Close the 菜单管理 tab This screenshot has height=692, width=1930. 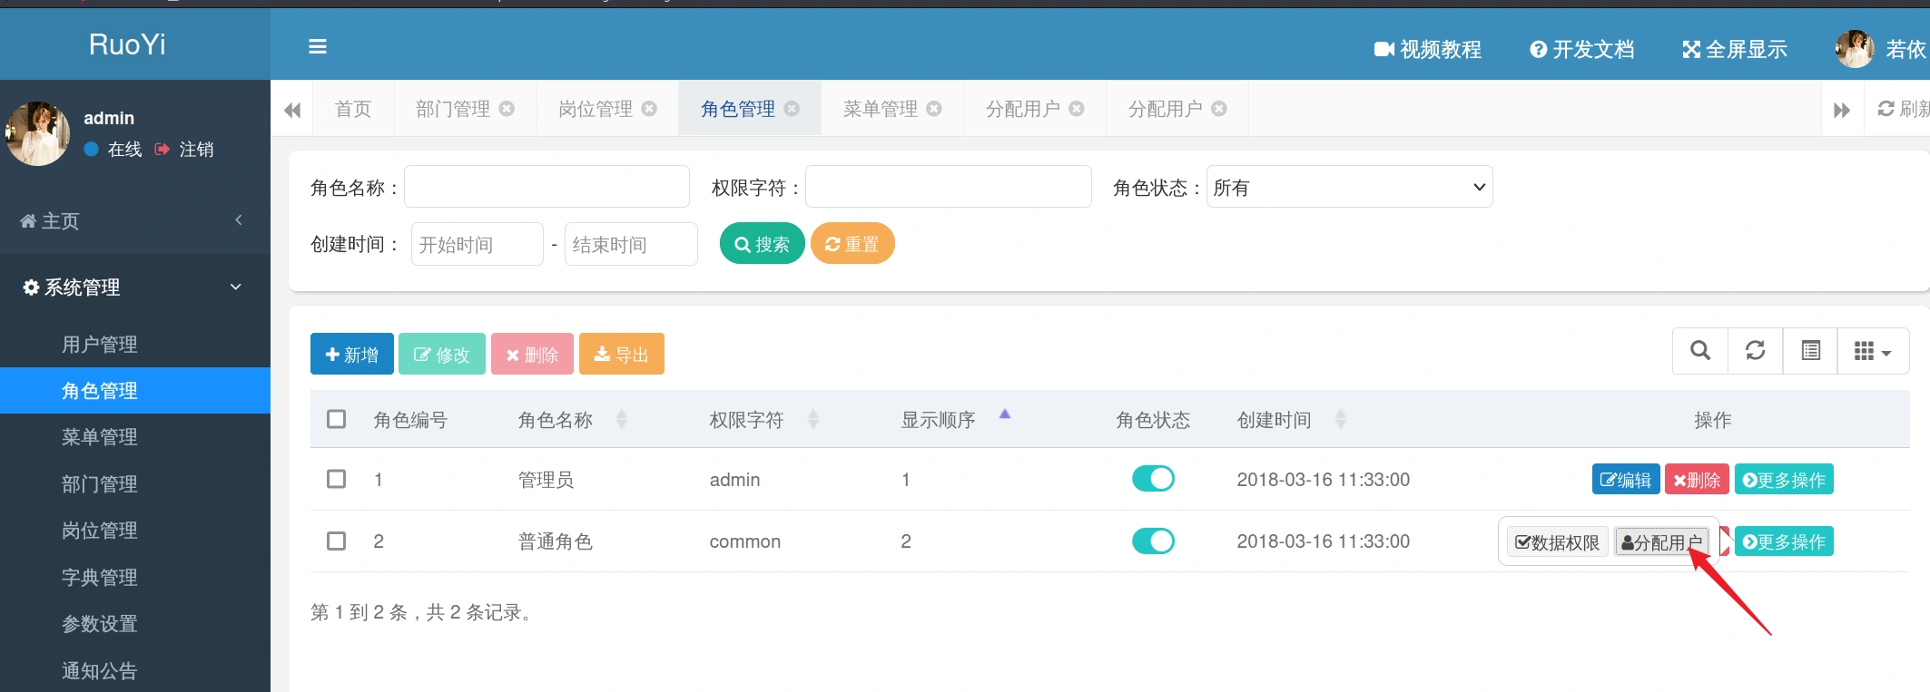pos(934,109)
